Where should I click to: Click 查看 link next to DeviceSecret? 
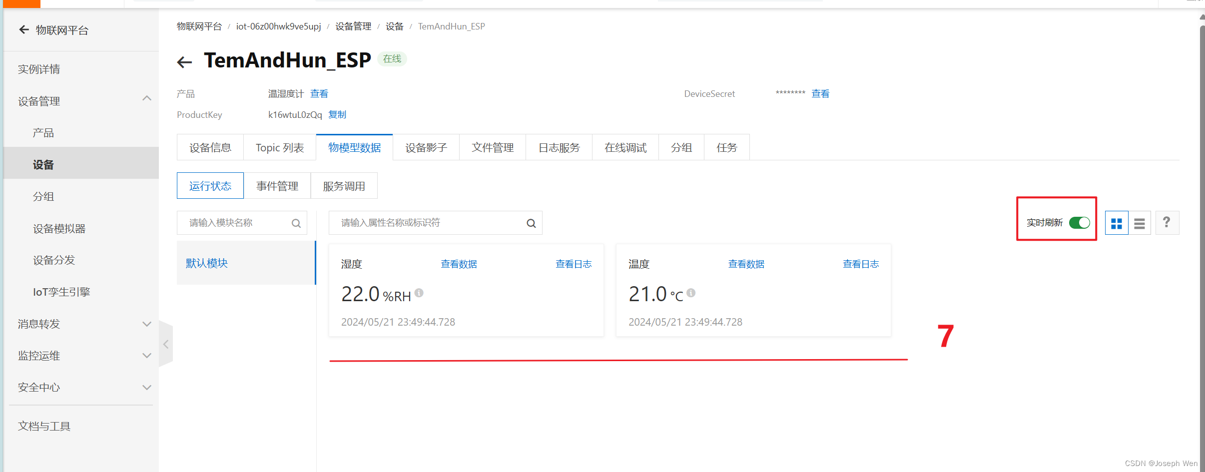[x=820, y=93]
